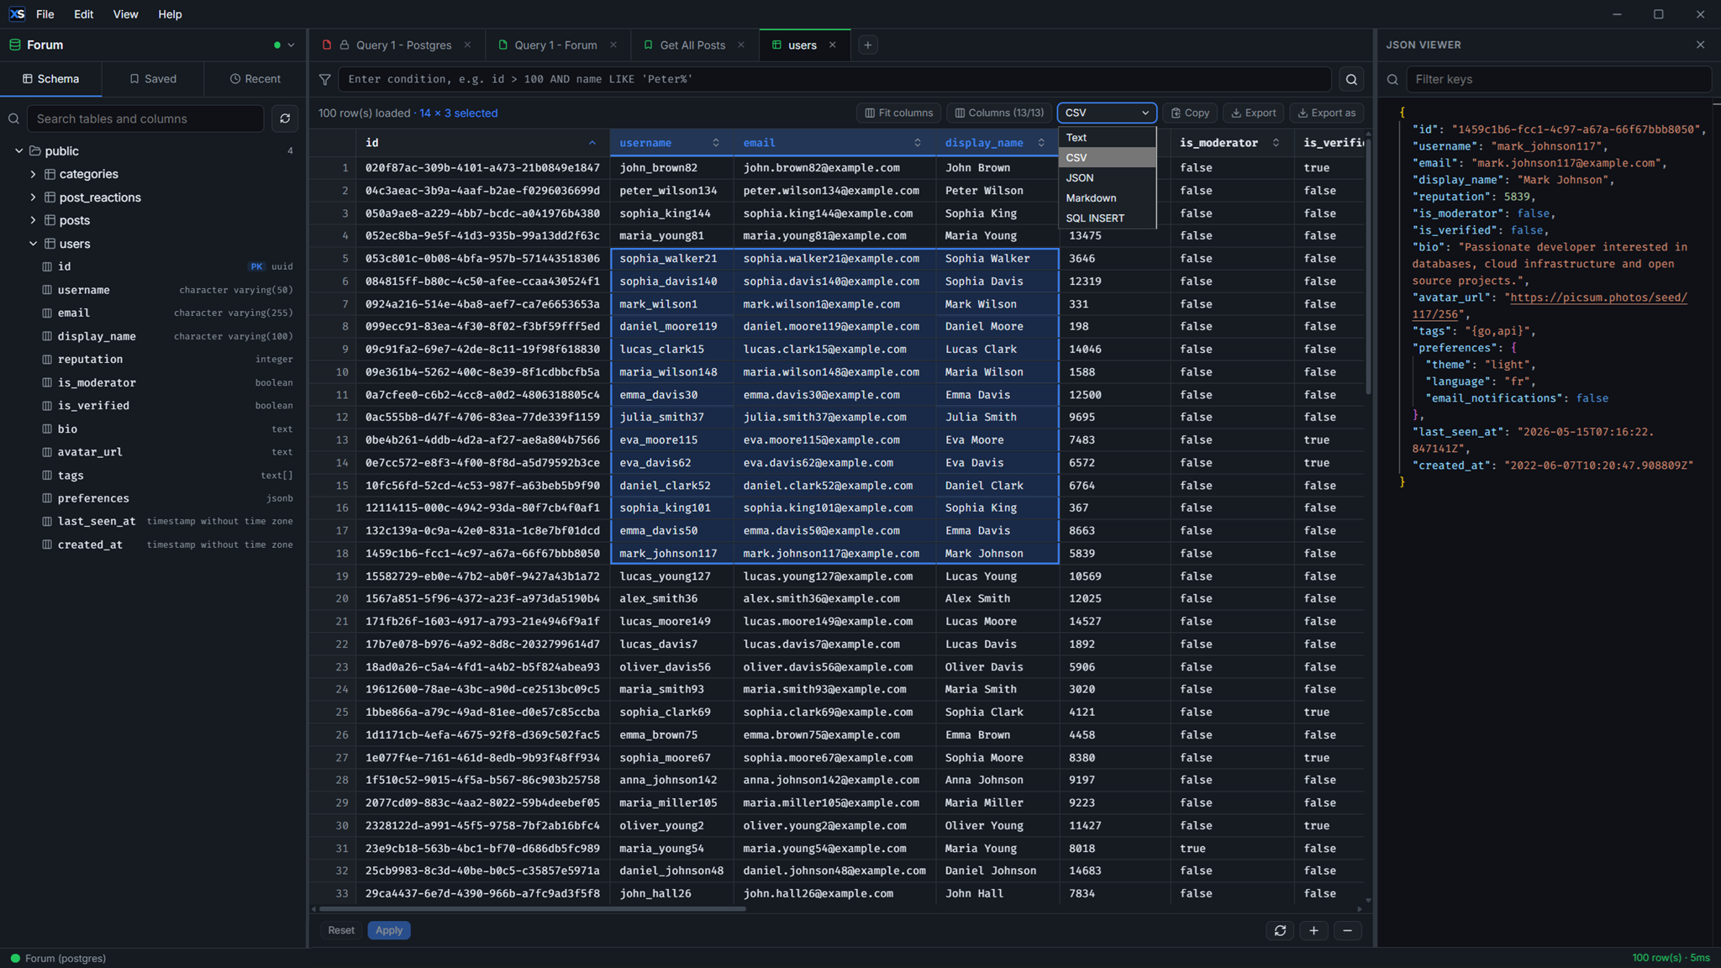
Task: Click the green connection status dot
Action: click(x=277, y=45)
